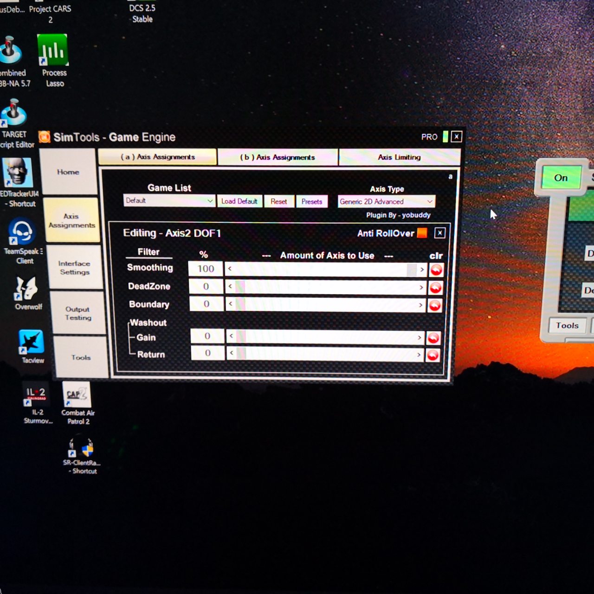The width and height of the screenshot is (594, 594).
Task: Open DCS 2.5 Stable desktop shortcut
Action: (142, 13)
